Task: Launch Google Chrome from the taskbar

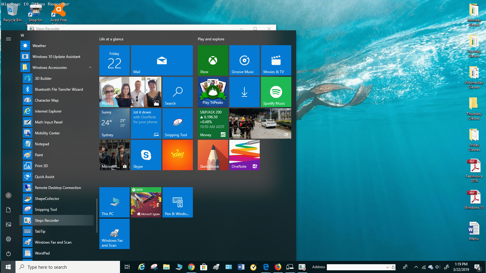Action: (x=191, y=267)
